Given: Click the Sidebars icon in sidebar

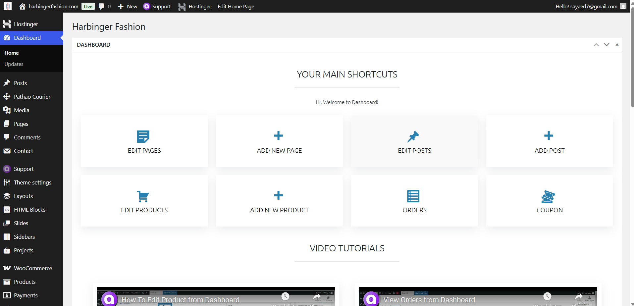Looking at the screenshot, I should pos(7,236).
